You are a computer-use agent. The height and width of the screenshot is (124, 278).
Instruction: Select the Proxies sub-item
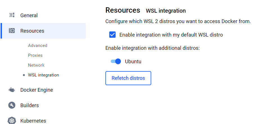point(35,55)
